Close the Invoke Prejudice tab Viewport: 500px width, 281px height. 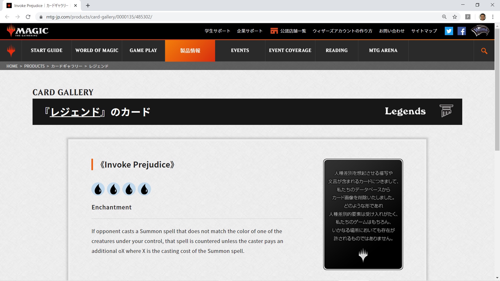click(76, 5)
